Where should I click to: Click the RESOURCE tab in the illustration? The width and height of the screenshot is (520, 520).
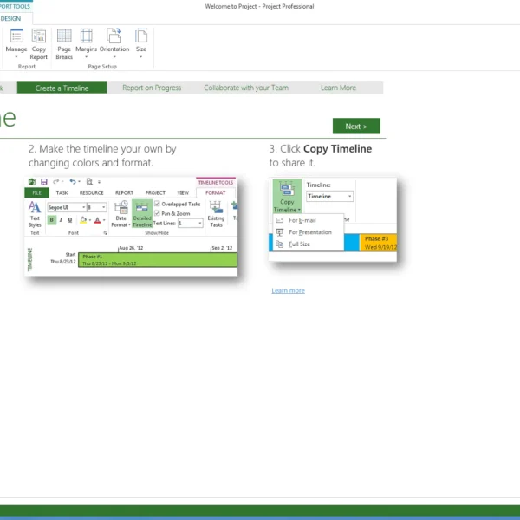pos(91,192)
